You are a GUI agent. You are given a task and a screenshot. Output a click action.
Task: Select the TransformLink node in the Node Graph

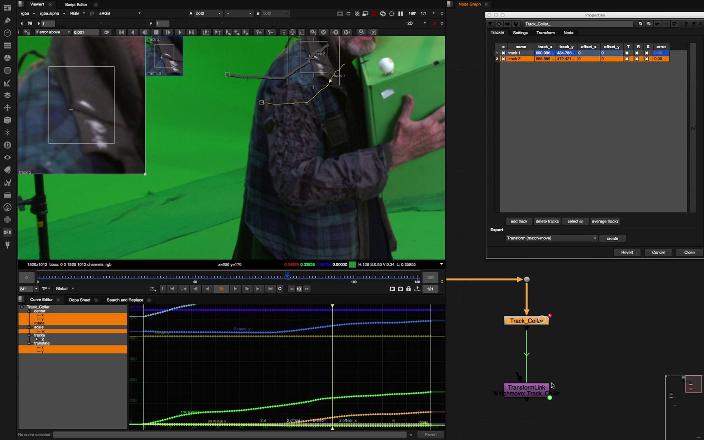click(526, 387)
